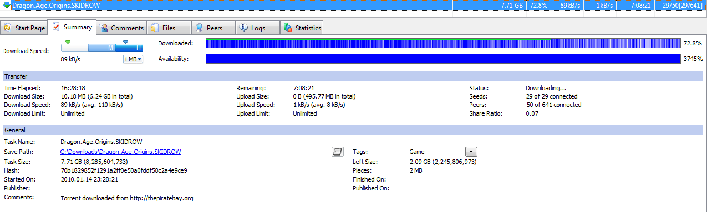707x212 pixels.
Task: Click the blue marker on the download speed slider
Action: click(x=125, y=42)
